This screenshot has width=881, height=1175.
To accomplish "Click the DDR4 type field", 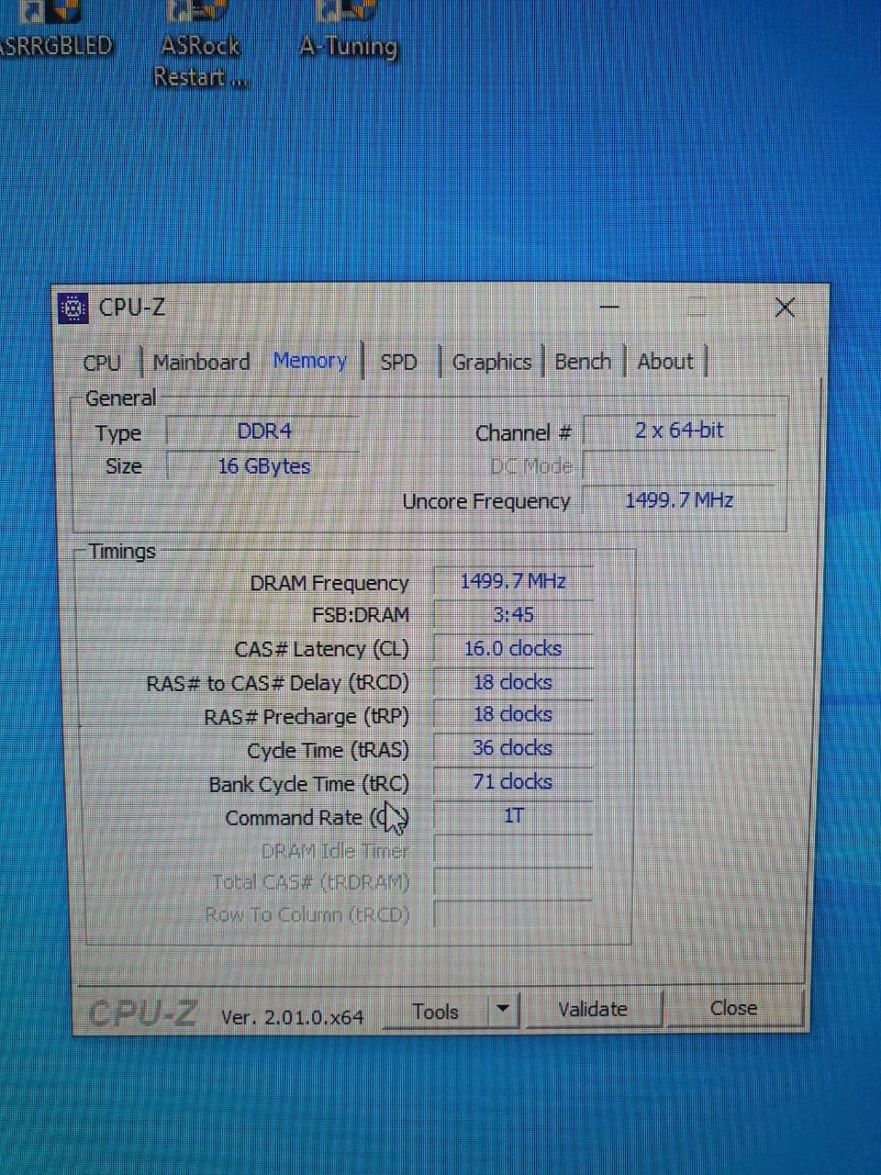I will (x=263, y=431).
